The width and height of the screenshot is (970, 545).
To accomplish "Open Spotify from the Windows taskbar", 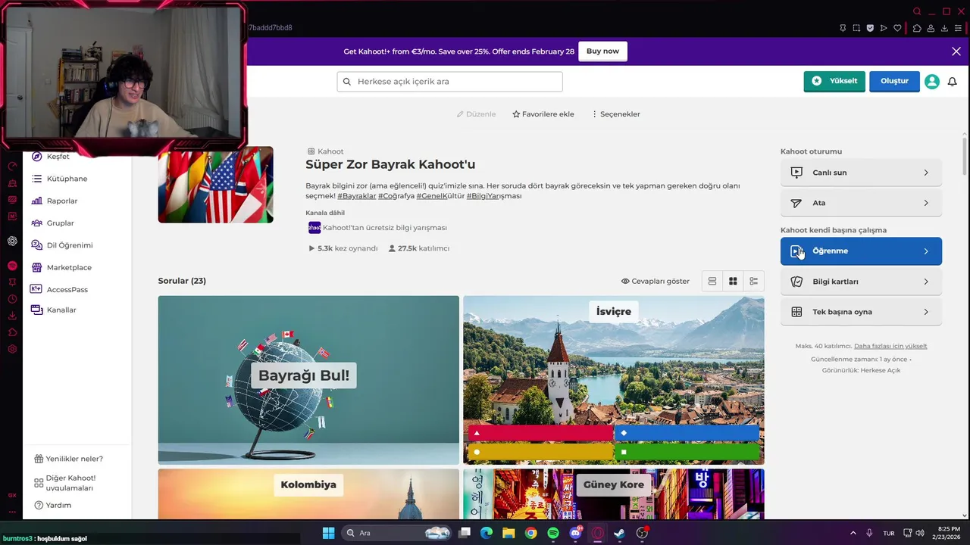I will tap(553, 533).
